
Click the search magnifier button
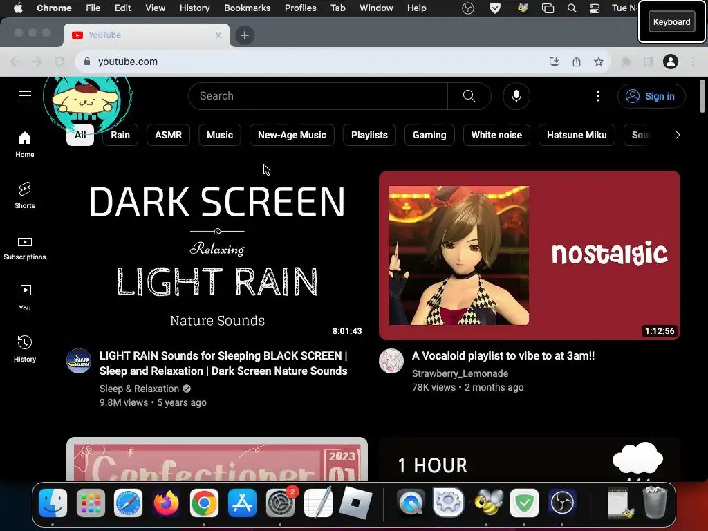point(469,95)
